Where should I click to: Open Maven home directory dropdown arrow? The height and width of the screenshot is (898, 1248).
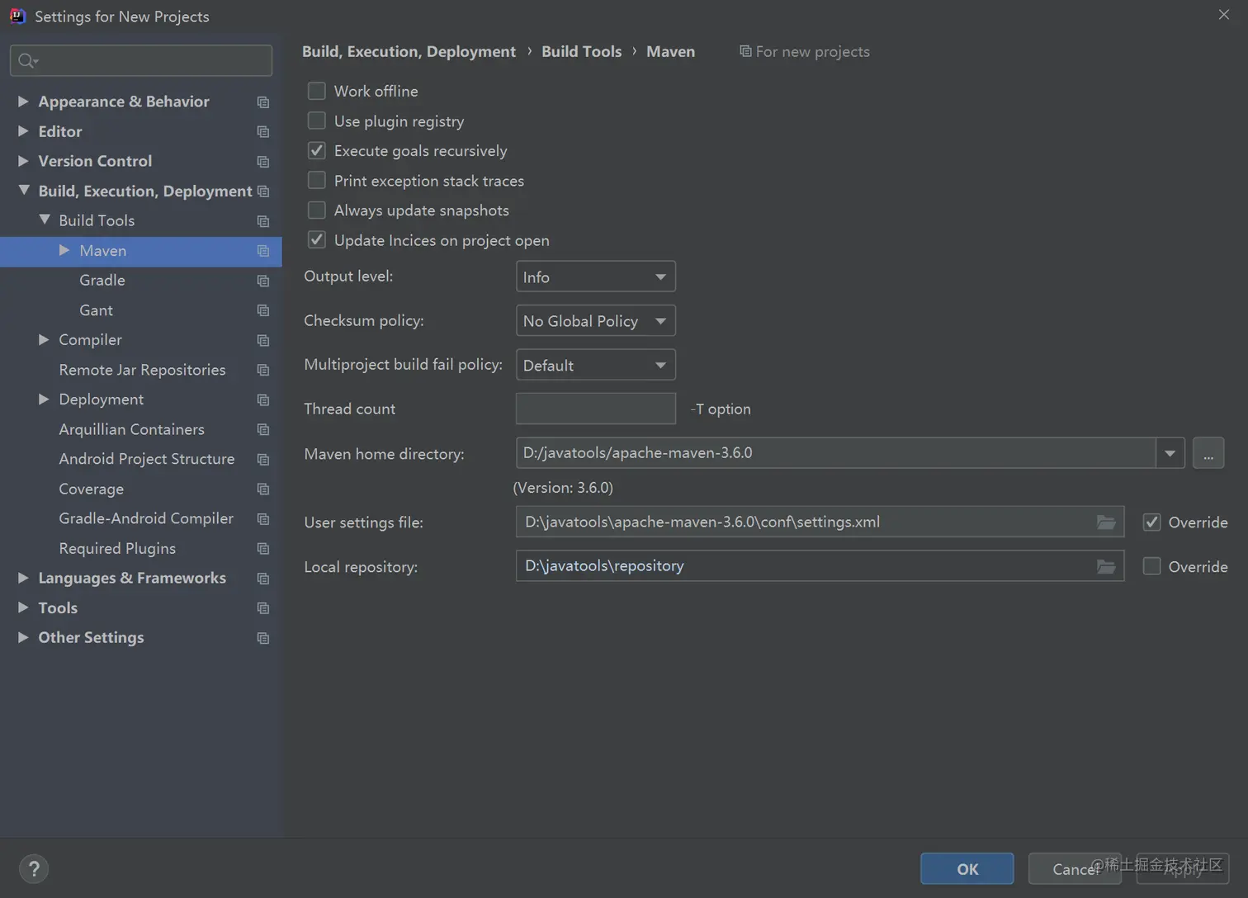tap(1170, 453)
